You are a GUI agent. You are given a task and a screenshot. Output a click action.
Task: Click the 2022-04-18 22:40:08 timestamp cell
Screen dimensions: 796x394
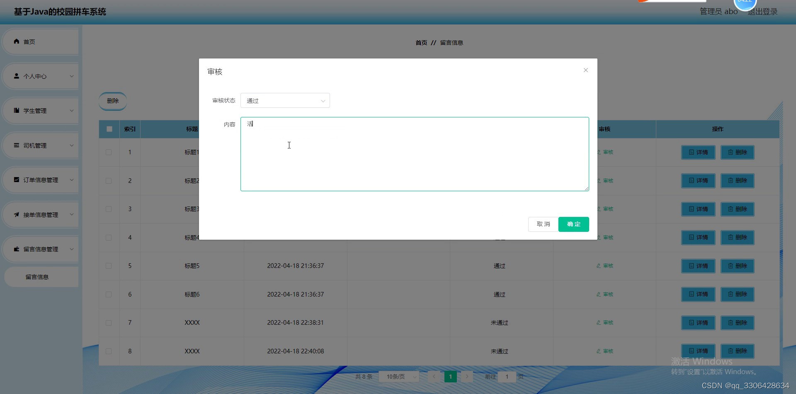point(296,351)
